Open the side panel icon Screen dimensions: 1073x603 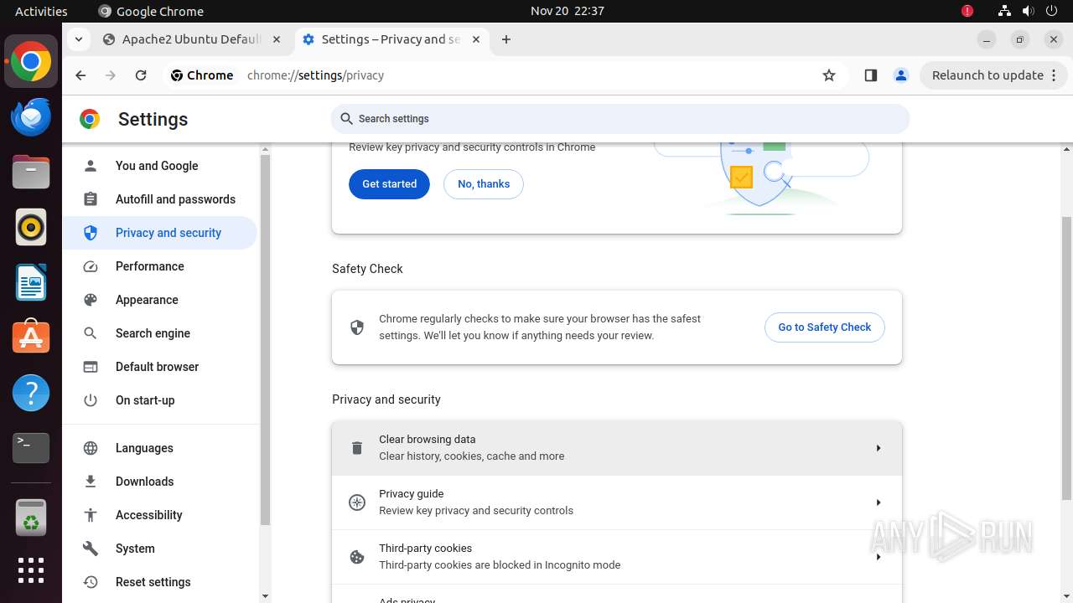870,75
